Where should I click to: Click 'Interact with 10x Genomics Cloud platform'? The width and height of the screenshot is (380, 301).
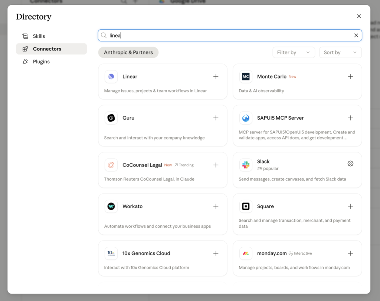pyautogui.click(x=146, y=268)
